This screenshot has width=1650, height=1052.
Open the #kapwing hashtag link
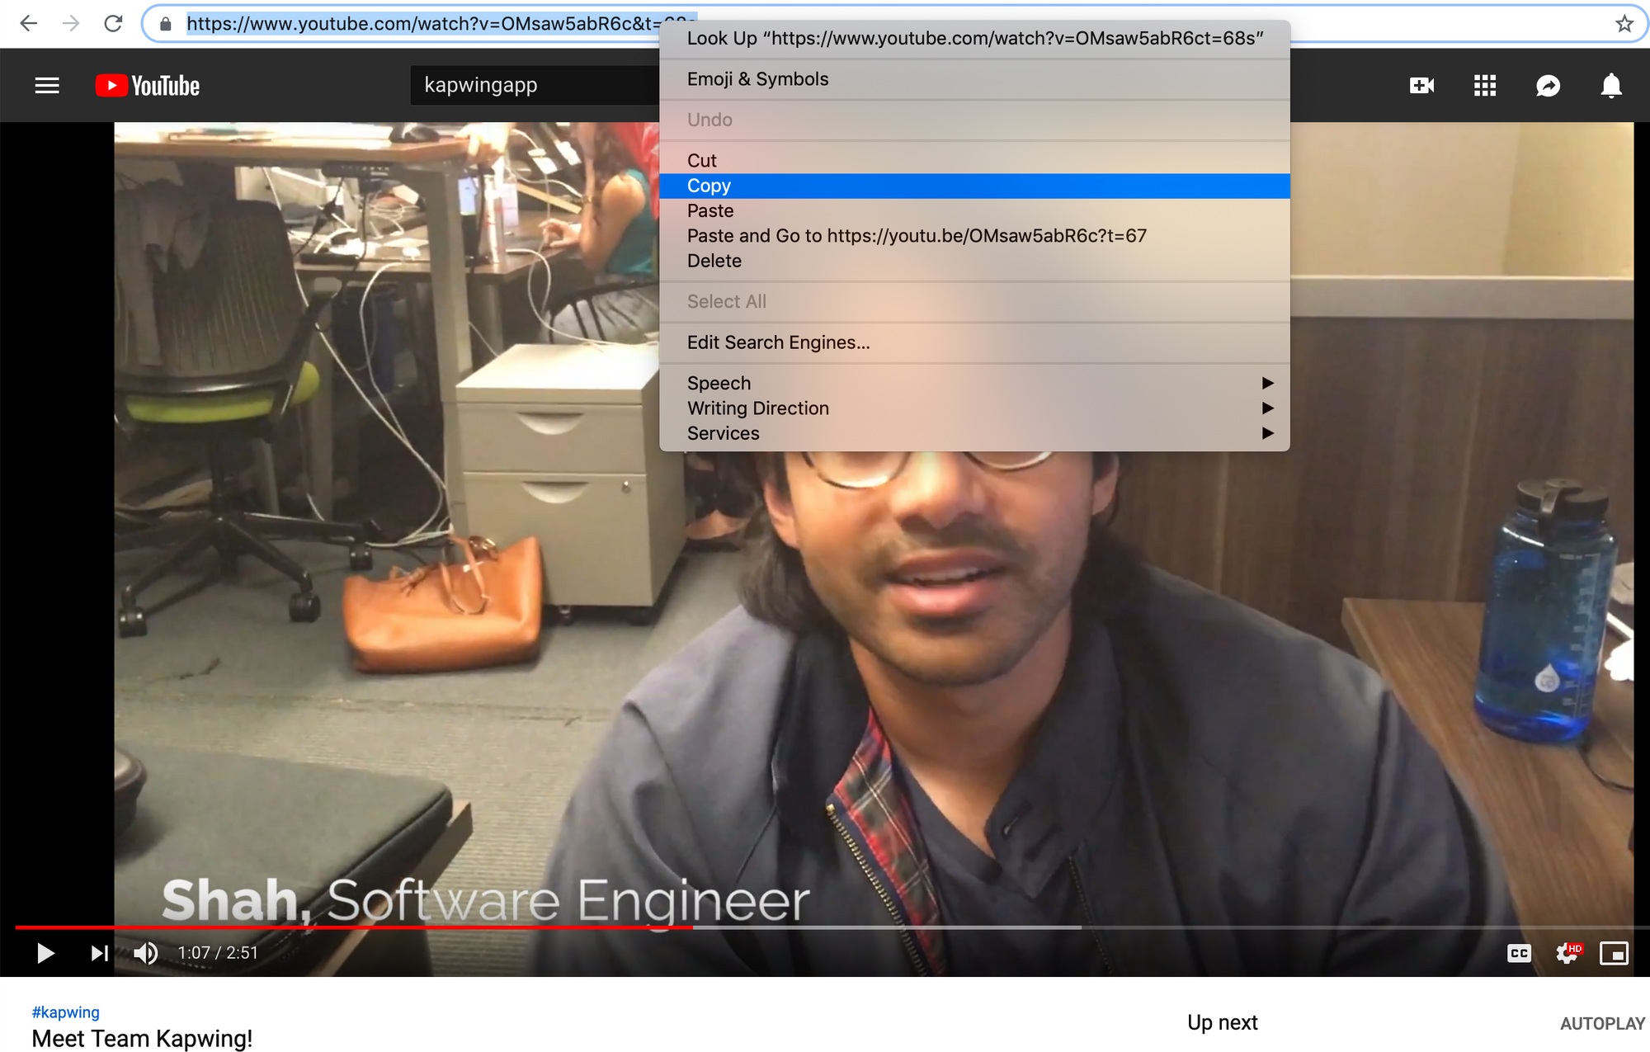(x=66, y=1012)
